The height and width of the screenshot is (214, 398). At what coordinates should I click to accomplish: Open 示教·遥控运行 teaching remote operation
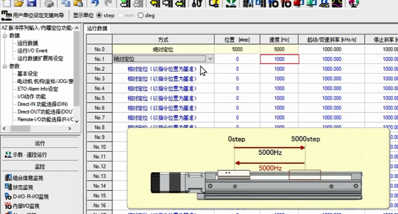pyautogui.click(x=29, y=155)
